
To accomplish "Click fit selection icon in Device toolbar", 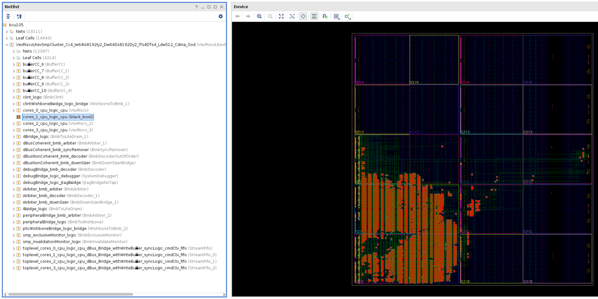I will [x=292, y=16].
